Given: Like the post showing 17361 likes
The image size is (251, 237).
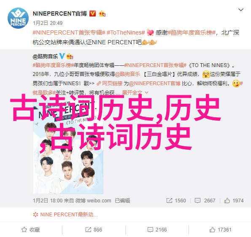Looking at the screenshot, I should pos(221,230).
